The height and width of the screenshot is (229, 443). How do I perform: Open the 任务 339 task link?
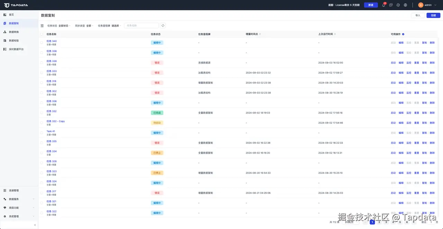point(52,61)
